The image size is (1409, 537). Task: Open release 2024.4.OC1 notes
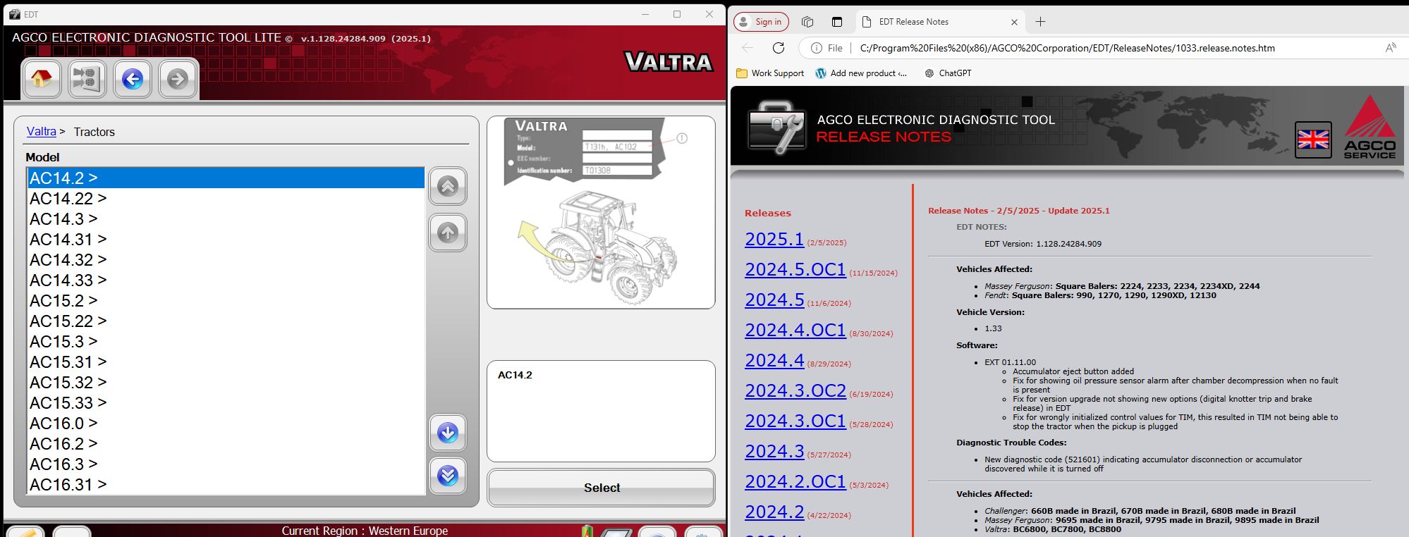pyautogui.click(x=795, y=330)
